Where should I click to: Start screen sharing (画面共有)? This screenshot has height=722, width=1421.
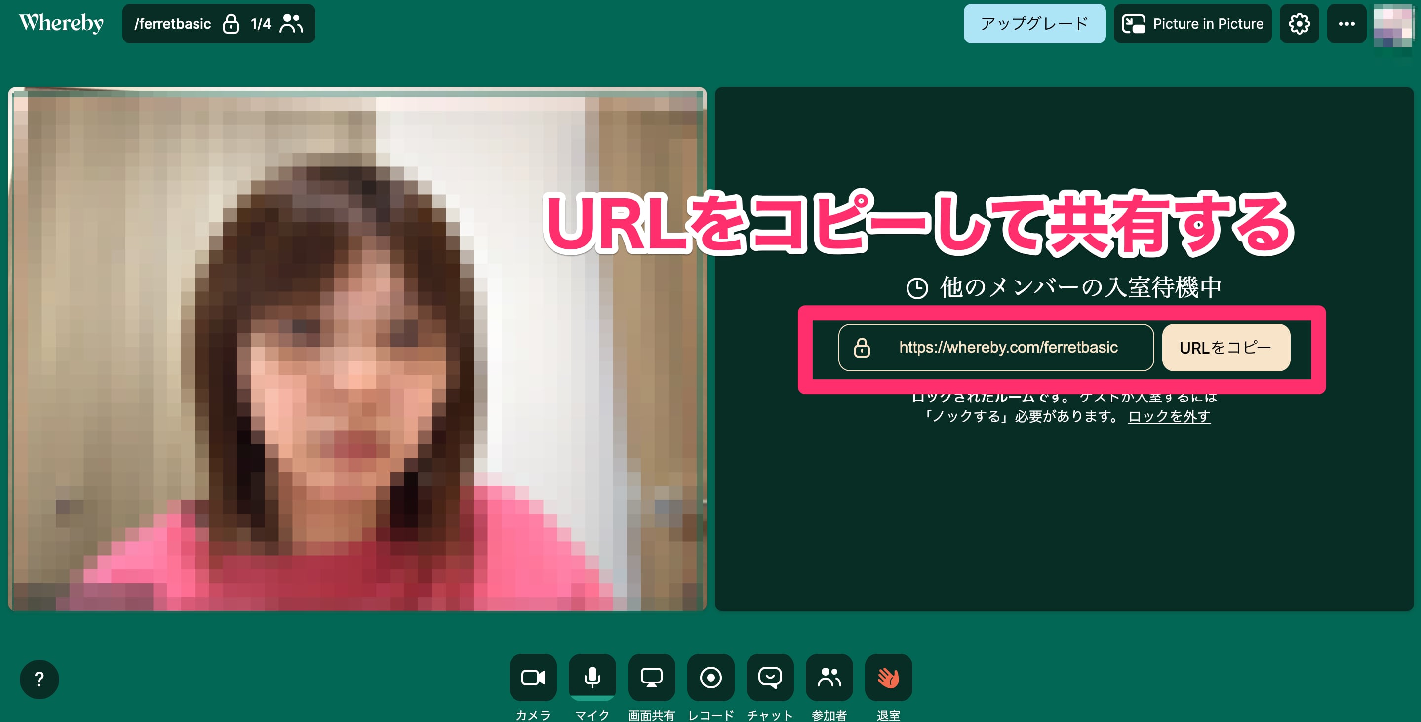coord(651,678)
